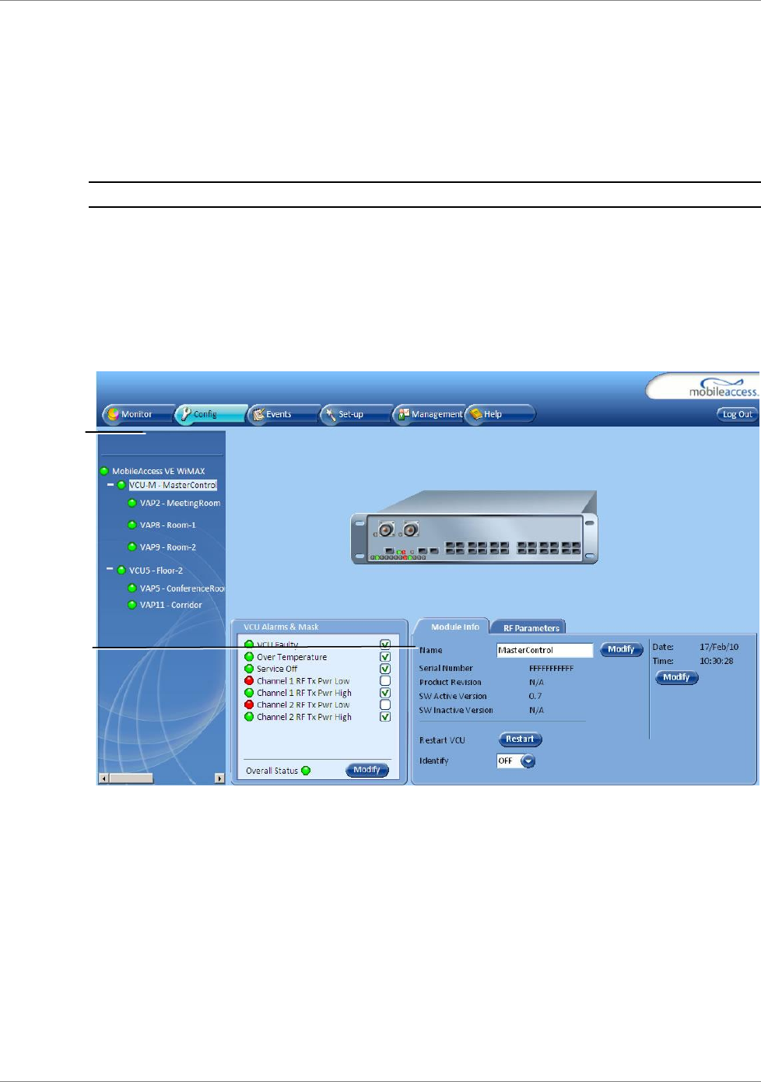
Task: Switch to the Module Info tab
Action: pos(455,627)
